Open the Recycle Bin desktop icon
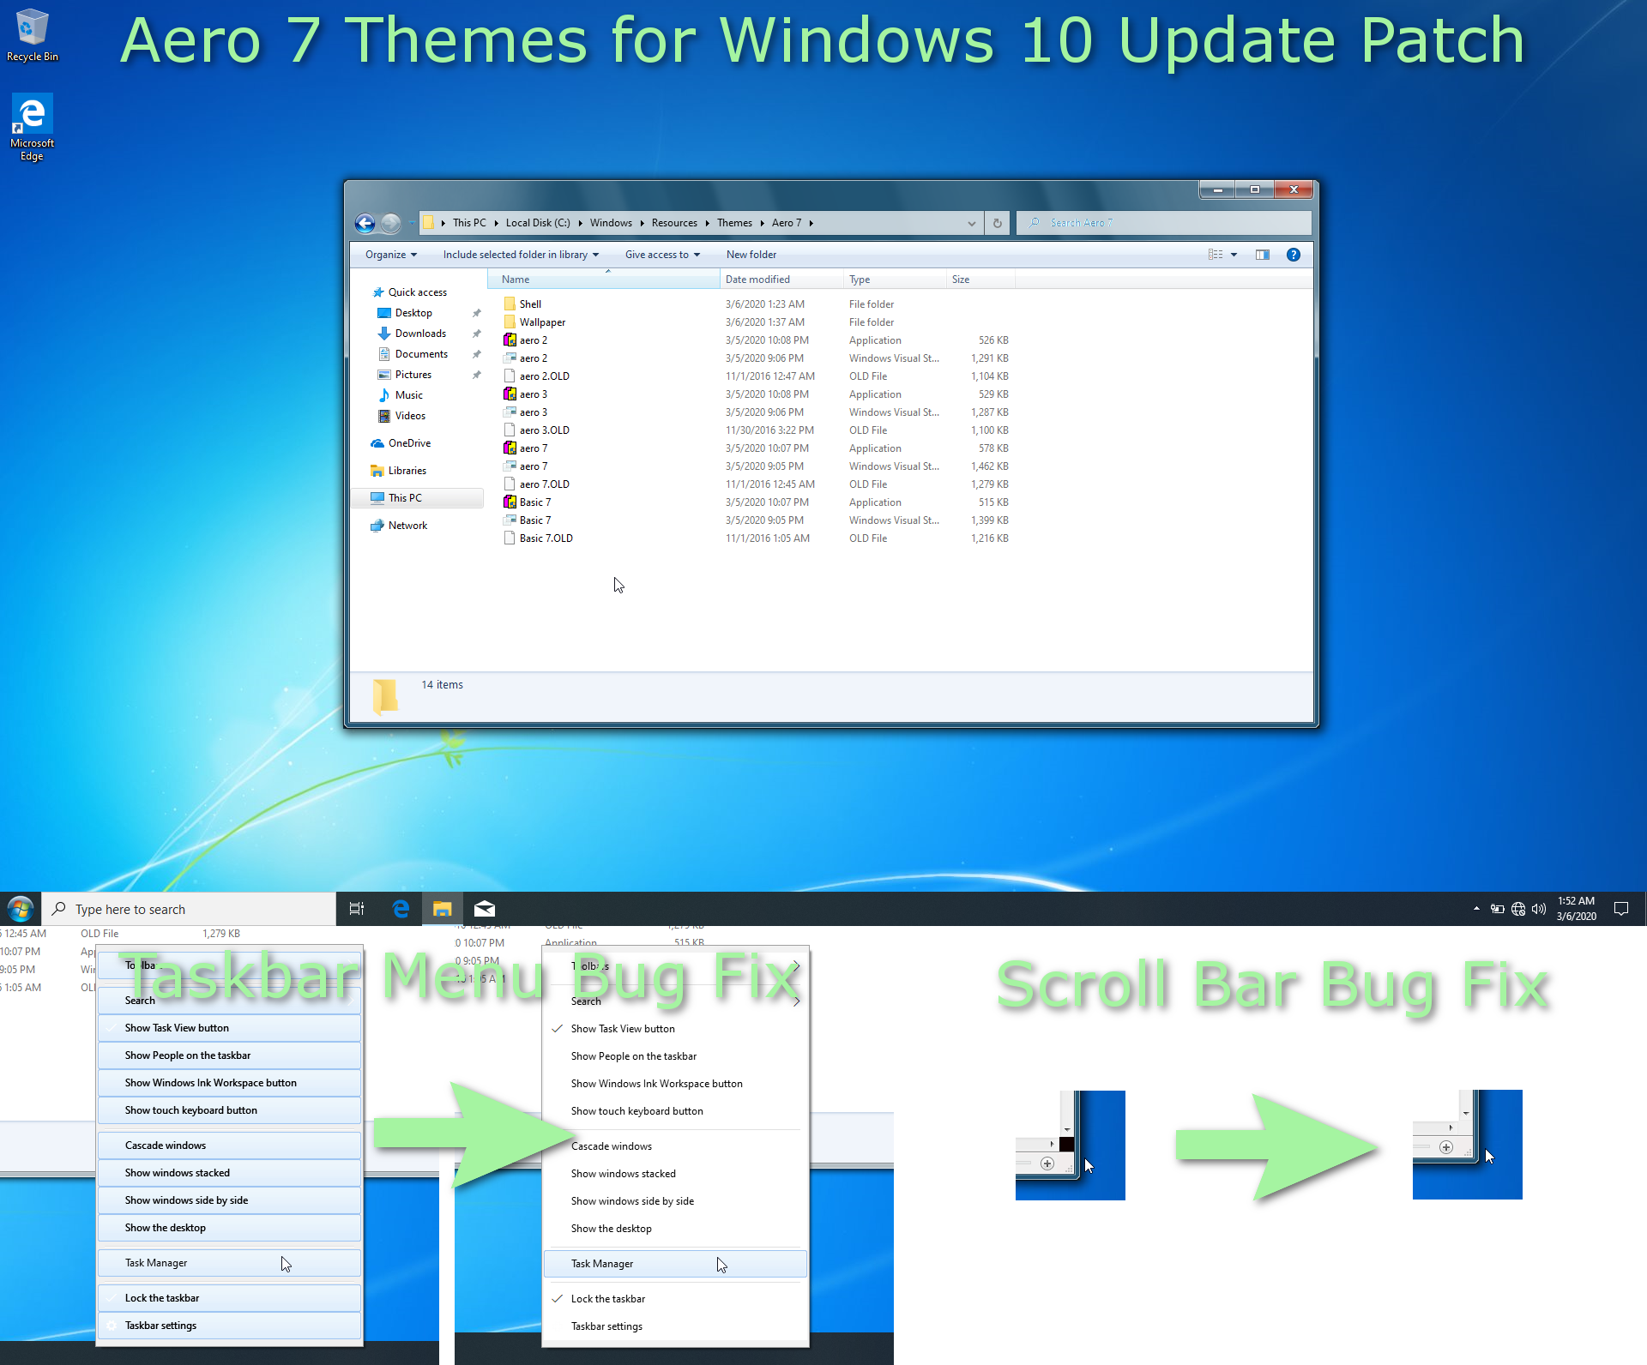Image resolution: width=1647 pixels, height=1365 pixels. point(33,34)
